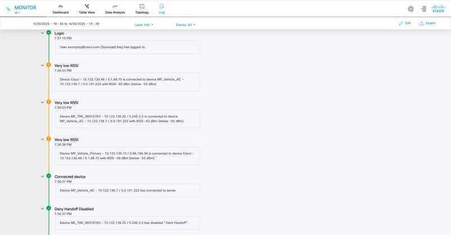Open the Dashboard tab

61,9
